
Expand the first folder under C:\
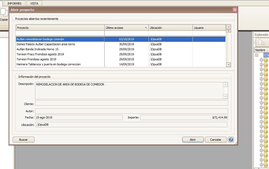pyautogui.click(x=261, y=60)
